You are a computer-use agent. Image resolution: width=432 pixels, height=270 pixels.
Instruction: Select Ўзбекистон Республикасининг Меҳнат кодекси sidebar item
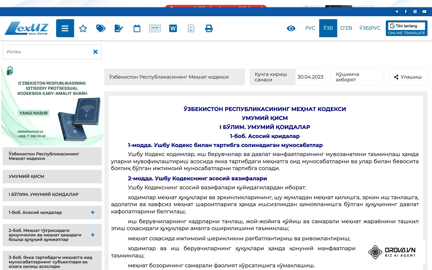click(52, 156)
